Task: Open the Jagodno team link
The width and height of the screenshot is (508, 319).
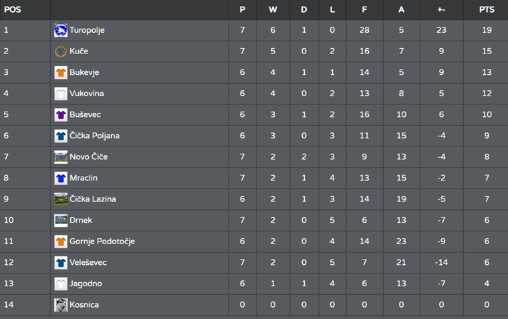Action: point(86,284)
